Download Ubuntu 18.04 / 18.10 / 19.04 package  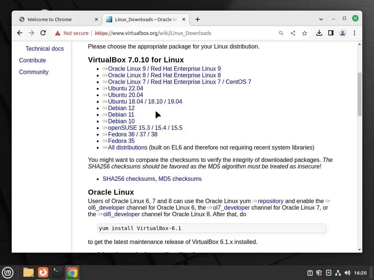point(145,101)
